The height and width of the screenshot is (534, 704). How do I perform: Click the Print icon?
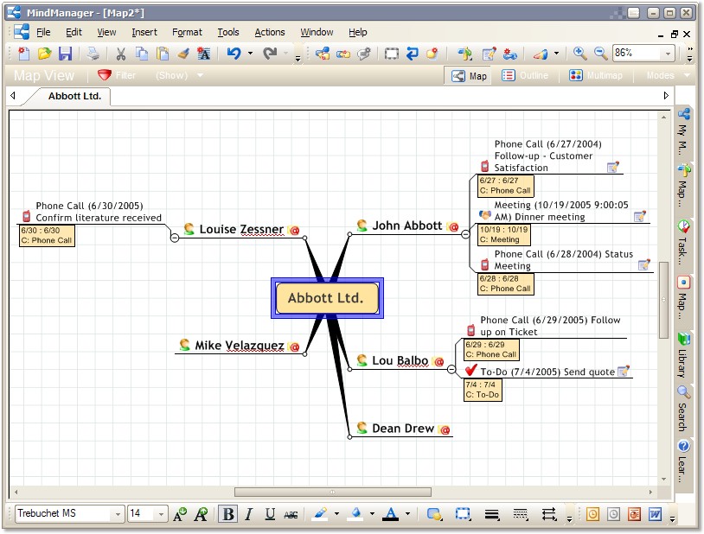[93, 54]
